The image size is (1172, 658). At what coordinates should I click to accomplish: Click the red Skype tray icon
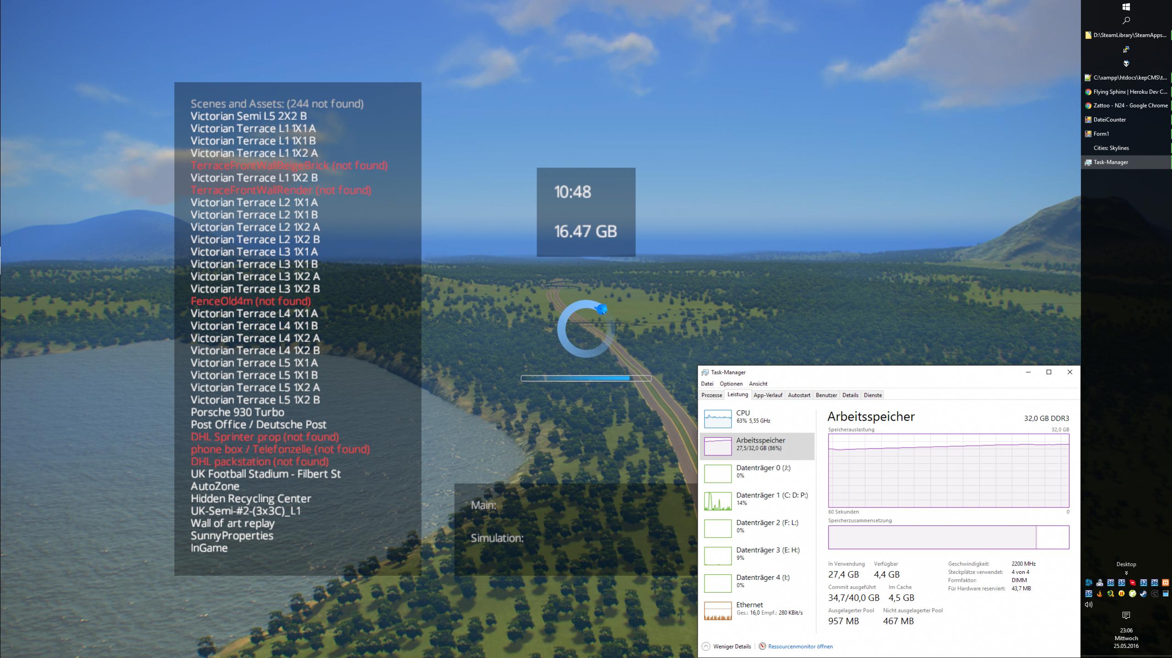(1133, 583)
